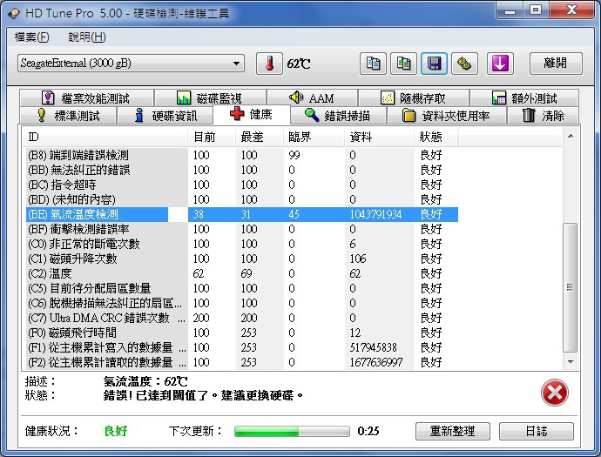Switch to the 資料夾使用率 tab

(x=447, y=115)
